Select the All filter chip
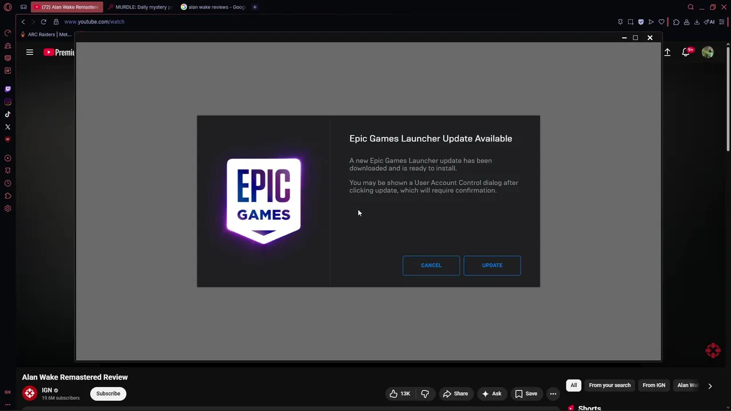 573,385
